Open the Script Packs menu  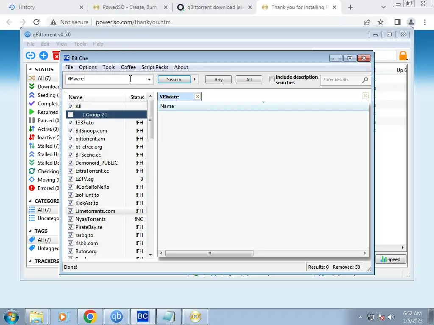[155, 67]
